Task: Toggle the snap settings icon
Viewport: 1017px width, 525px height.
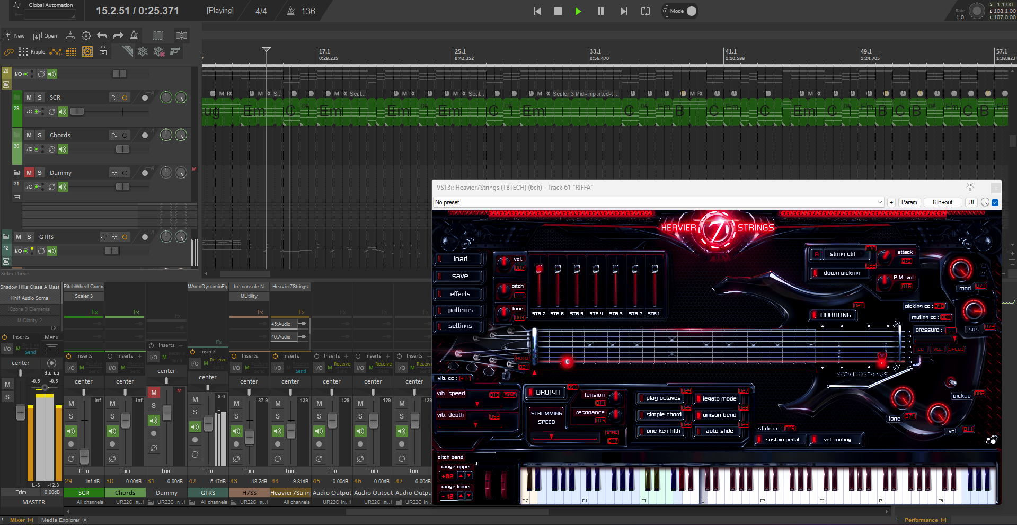Action: coord(87,51)
